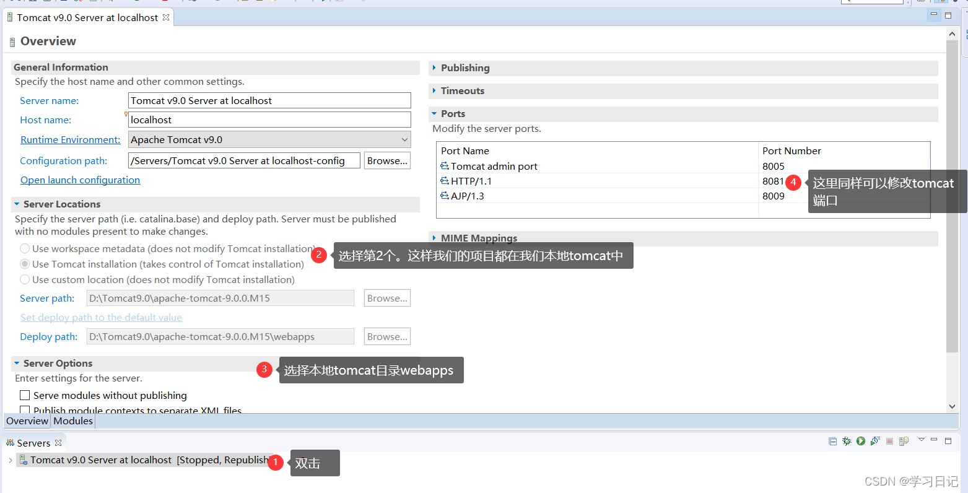Select Use custom location radio option
Screen dimensions: 968x493
(x=25, y=279)
